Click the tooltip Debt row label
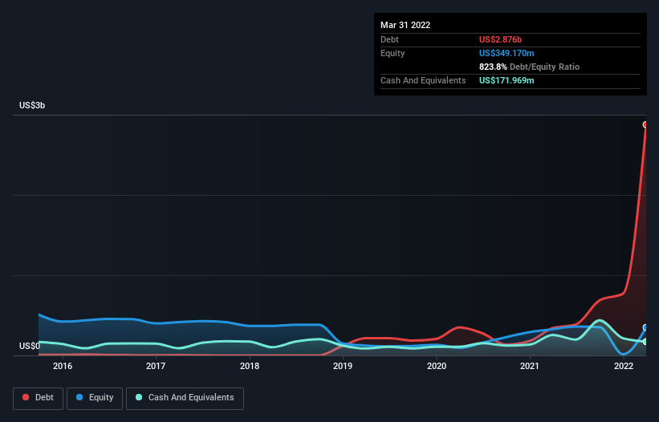This screenshot has height=422, width=659. point(389,39)
